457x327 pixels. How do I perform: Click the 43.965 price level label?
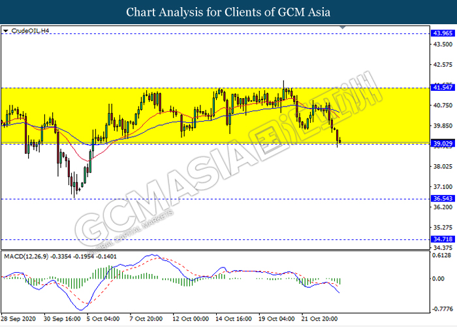click(x=443, y=33)
